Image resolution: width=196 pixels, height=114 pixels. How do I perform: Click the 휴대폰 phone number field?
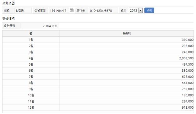(x=103, y=10)
